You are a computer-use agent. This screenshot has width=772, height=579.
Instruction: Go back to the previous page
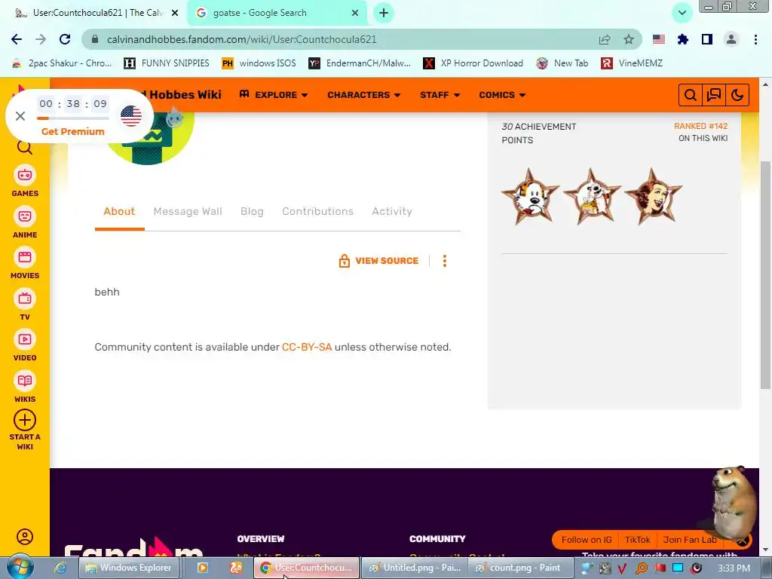[17, 39]
